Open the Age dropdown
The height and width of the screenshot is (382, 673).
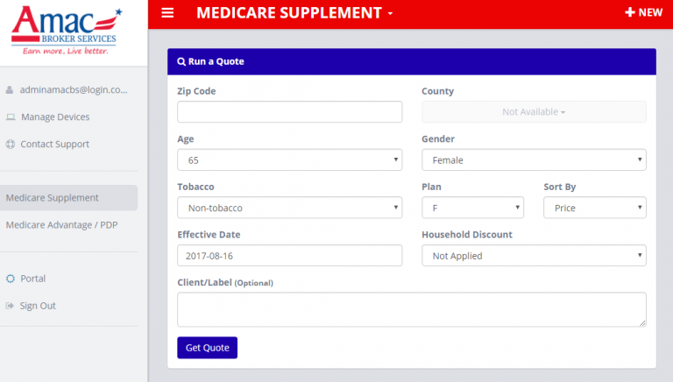[x=289, y=160]
